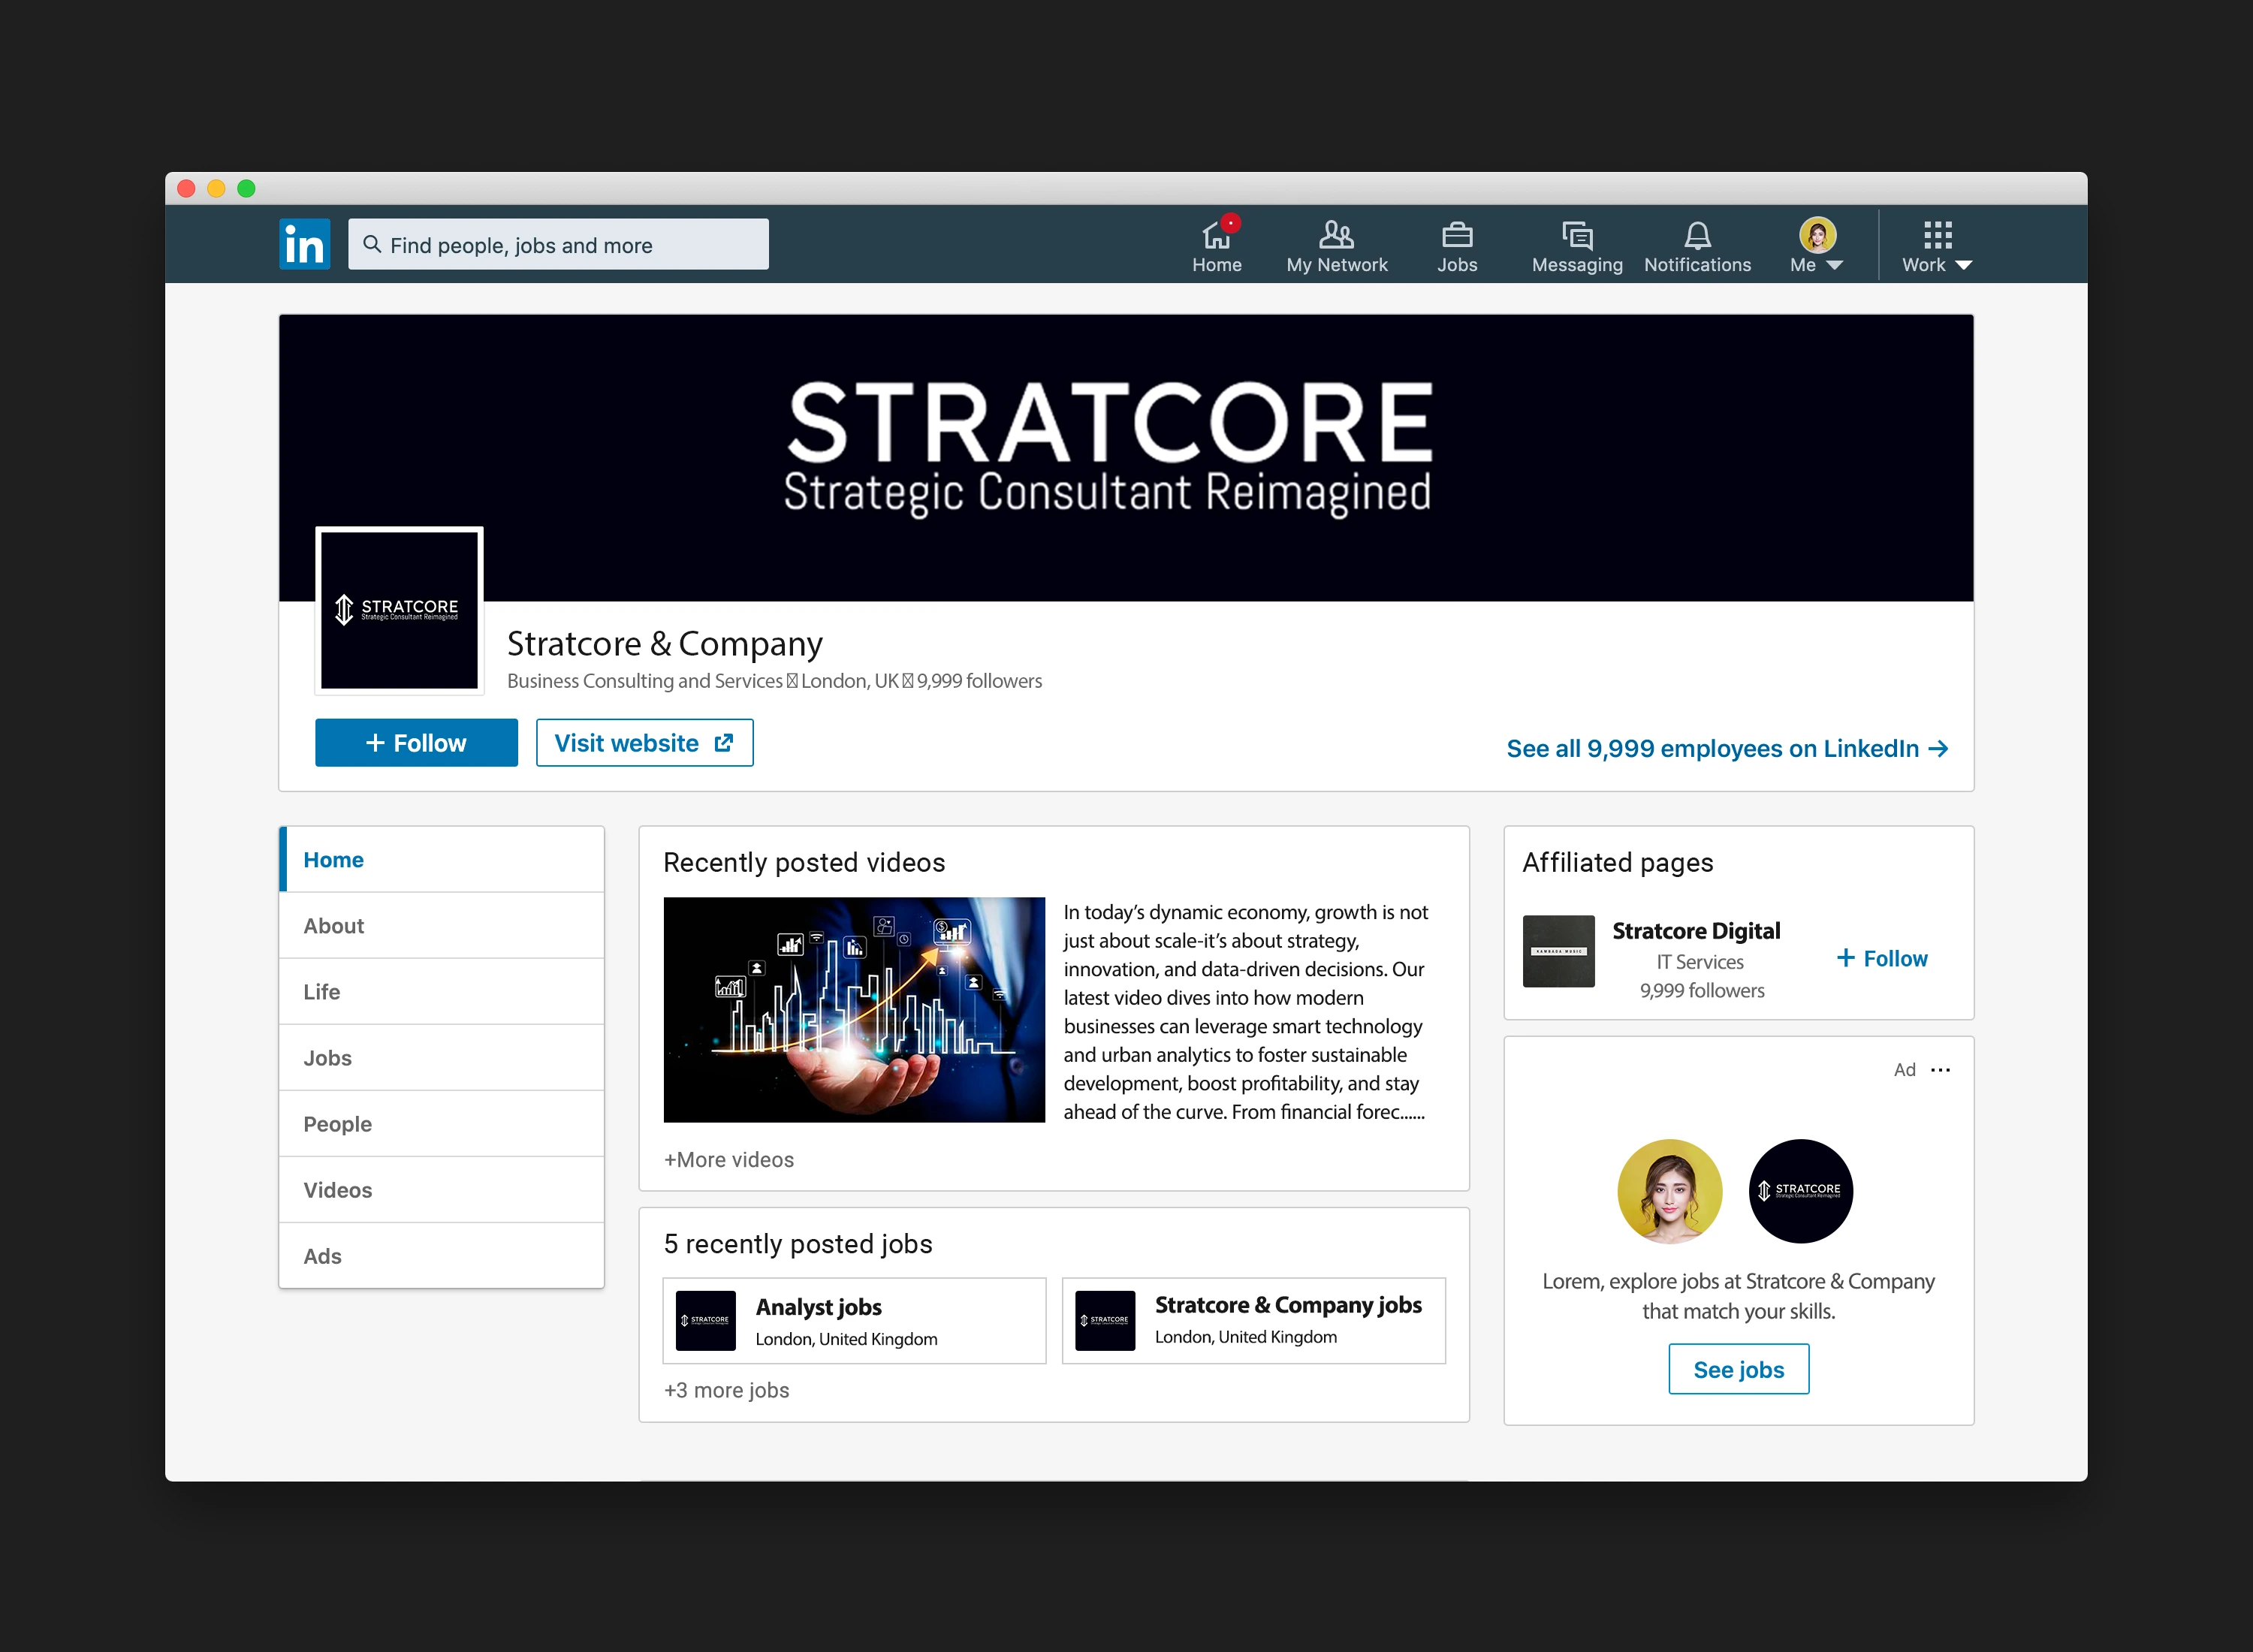This screenshot has width=2253, height=1652.
Task: Close the window with red button
Action: 186,188
